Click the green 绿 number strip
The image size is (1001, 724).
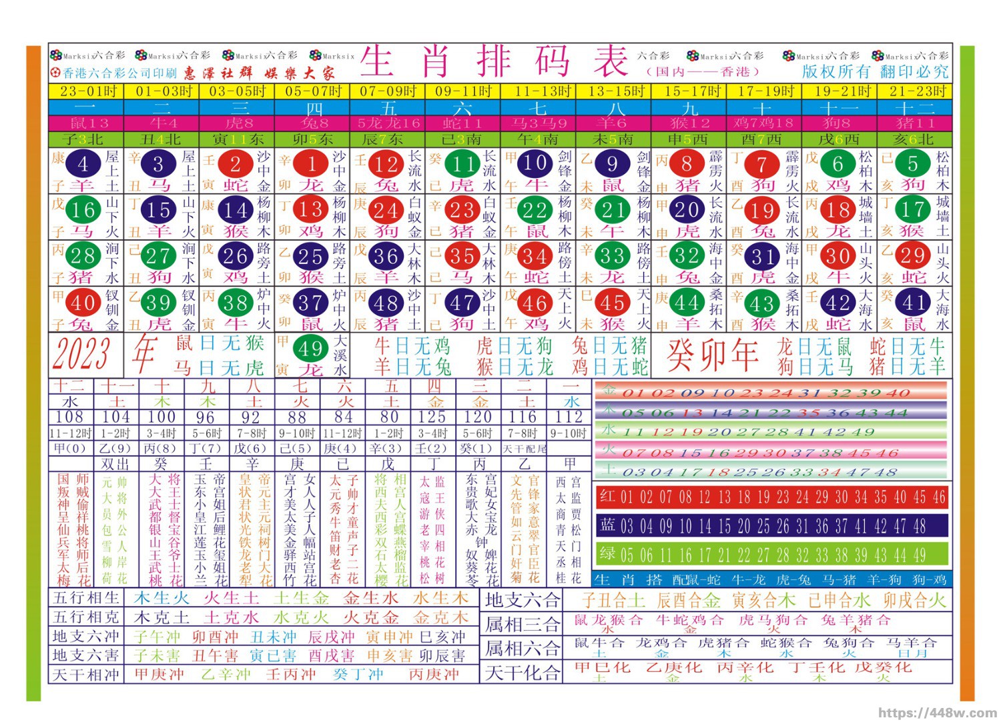tap(771, 554)
